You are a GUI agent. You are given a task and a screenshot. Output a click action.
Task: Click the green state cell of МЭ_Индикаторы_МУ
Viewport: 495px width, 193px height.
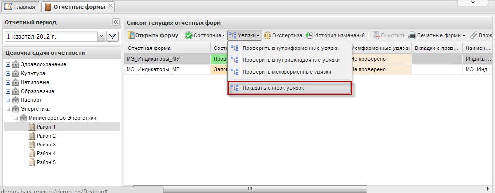click(219, 59)
